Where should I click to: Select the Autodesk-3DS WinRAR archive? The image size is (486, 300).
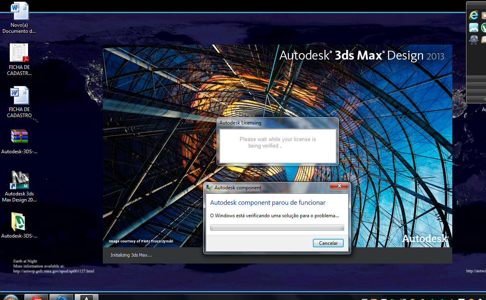pos(19,136)
